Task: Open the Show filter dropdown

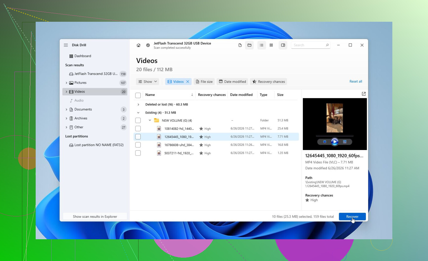Action: pyautogui.click(x=148, y=82)
